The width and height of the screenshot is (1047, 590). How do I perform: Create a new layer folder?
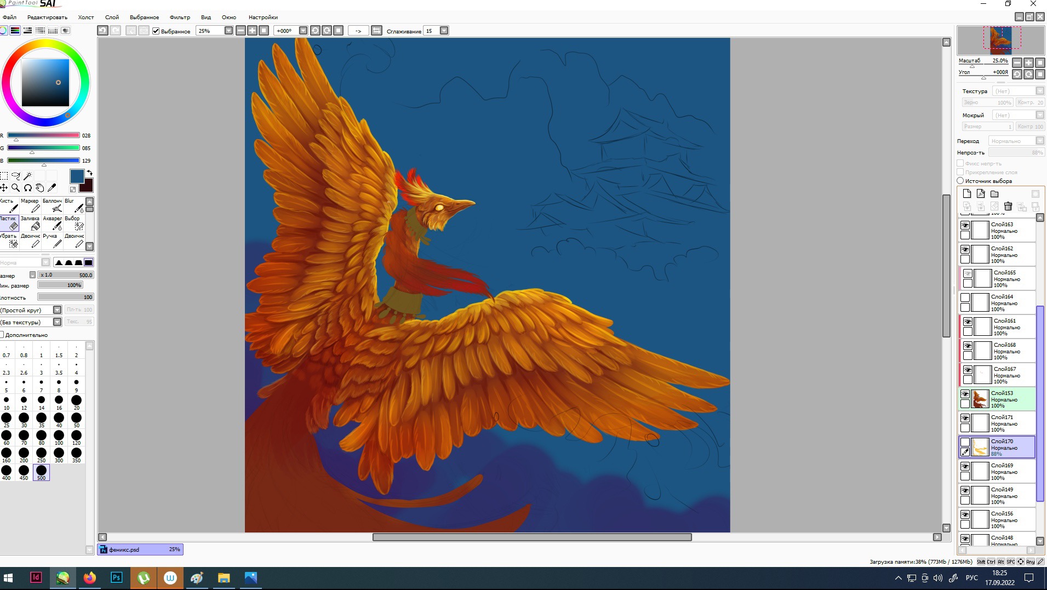pos(994,193)
